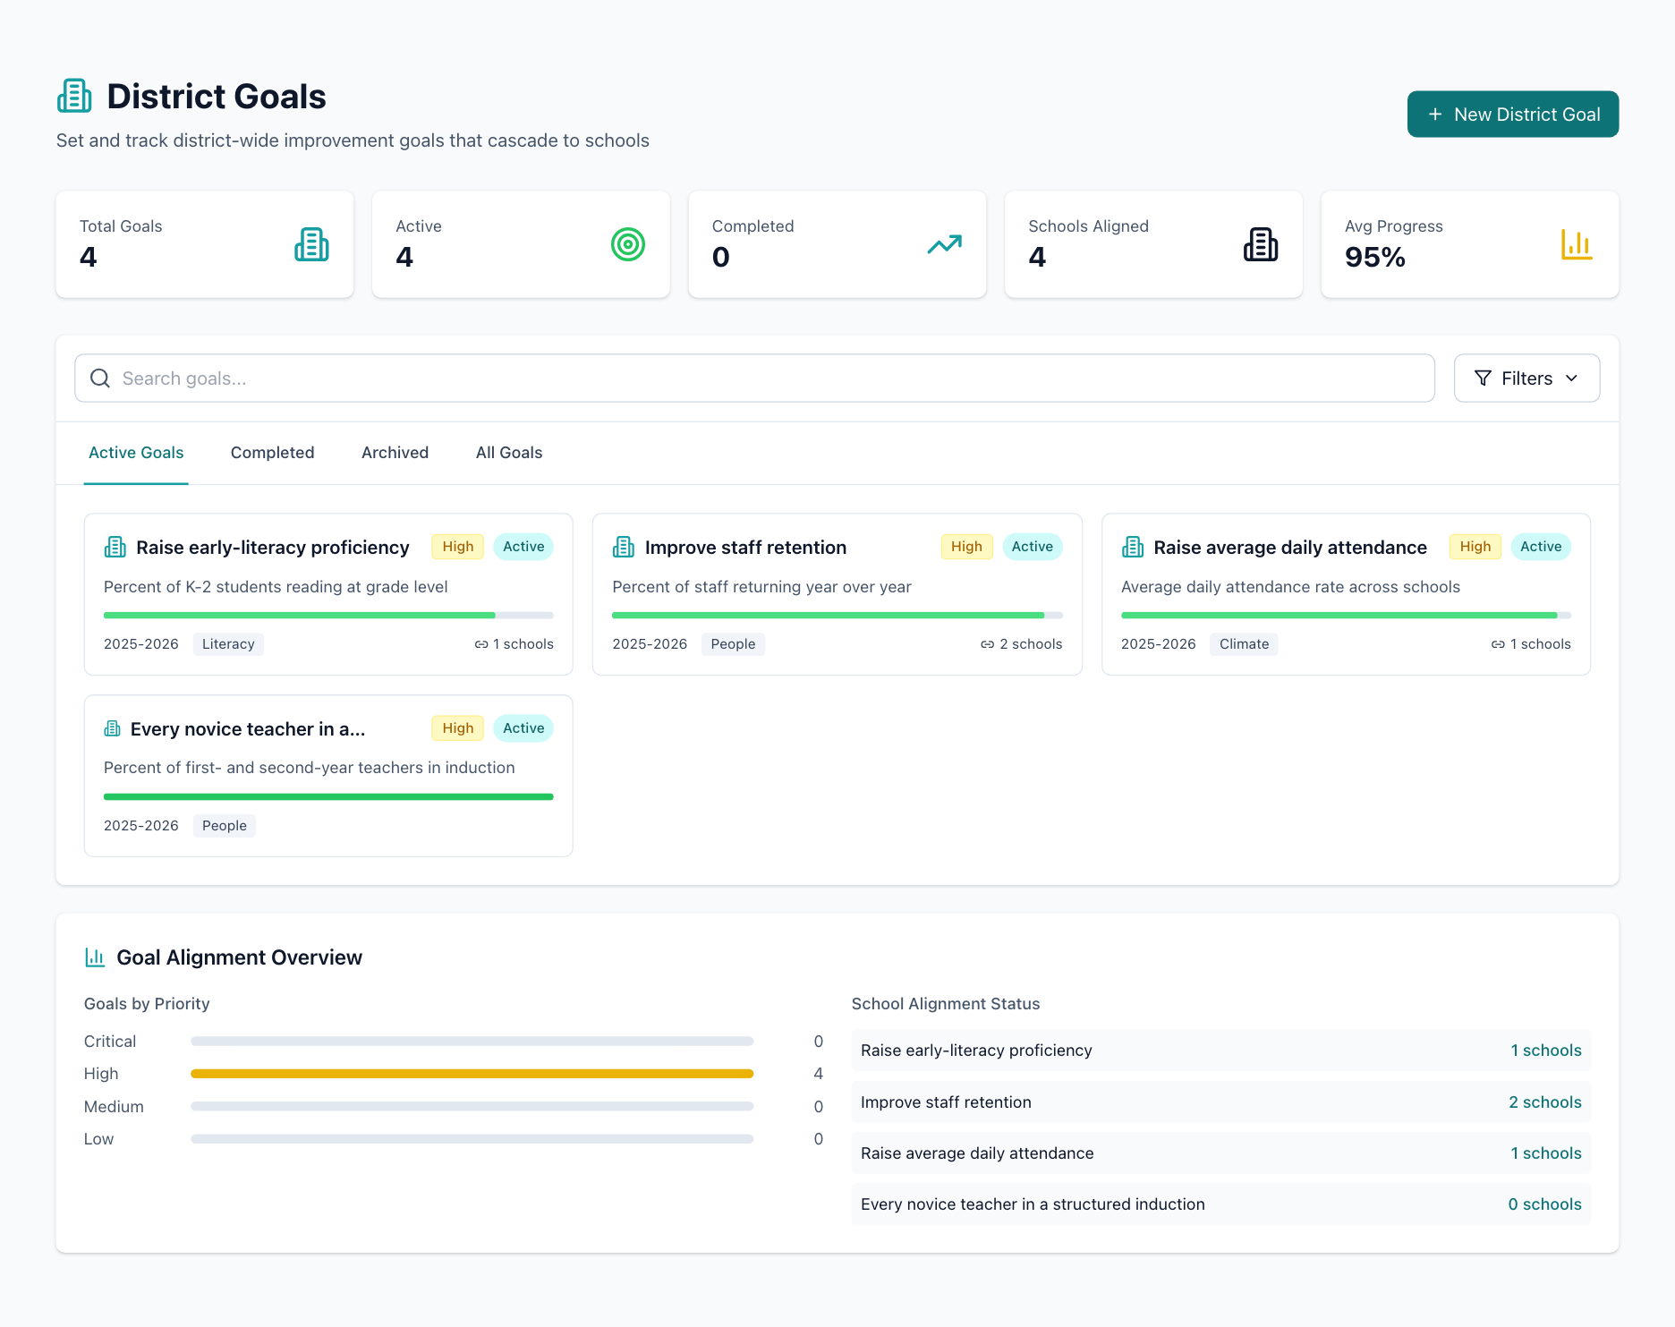Screen dimensions: 1675x1327
Task: Switch to the Completed tab
Action: [273, 453]
